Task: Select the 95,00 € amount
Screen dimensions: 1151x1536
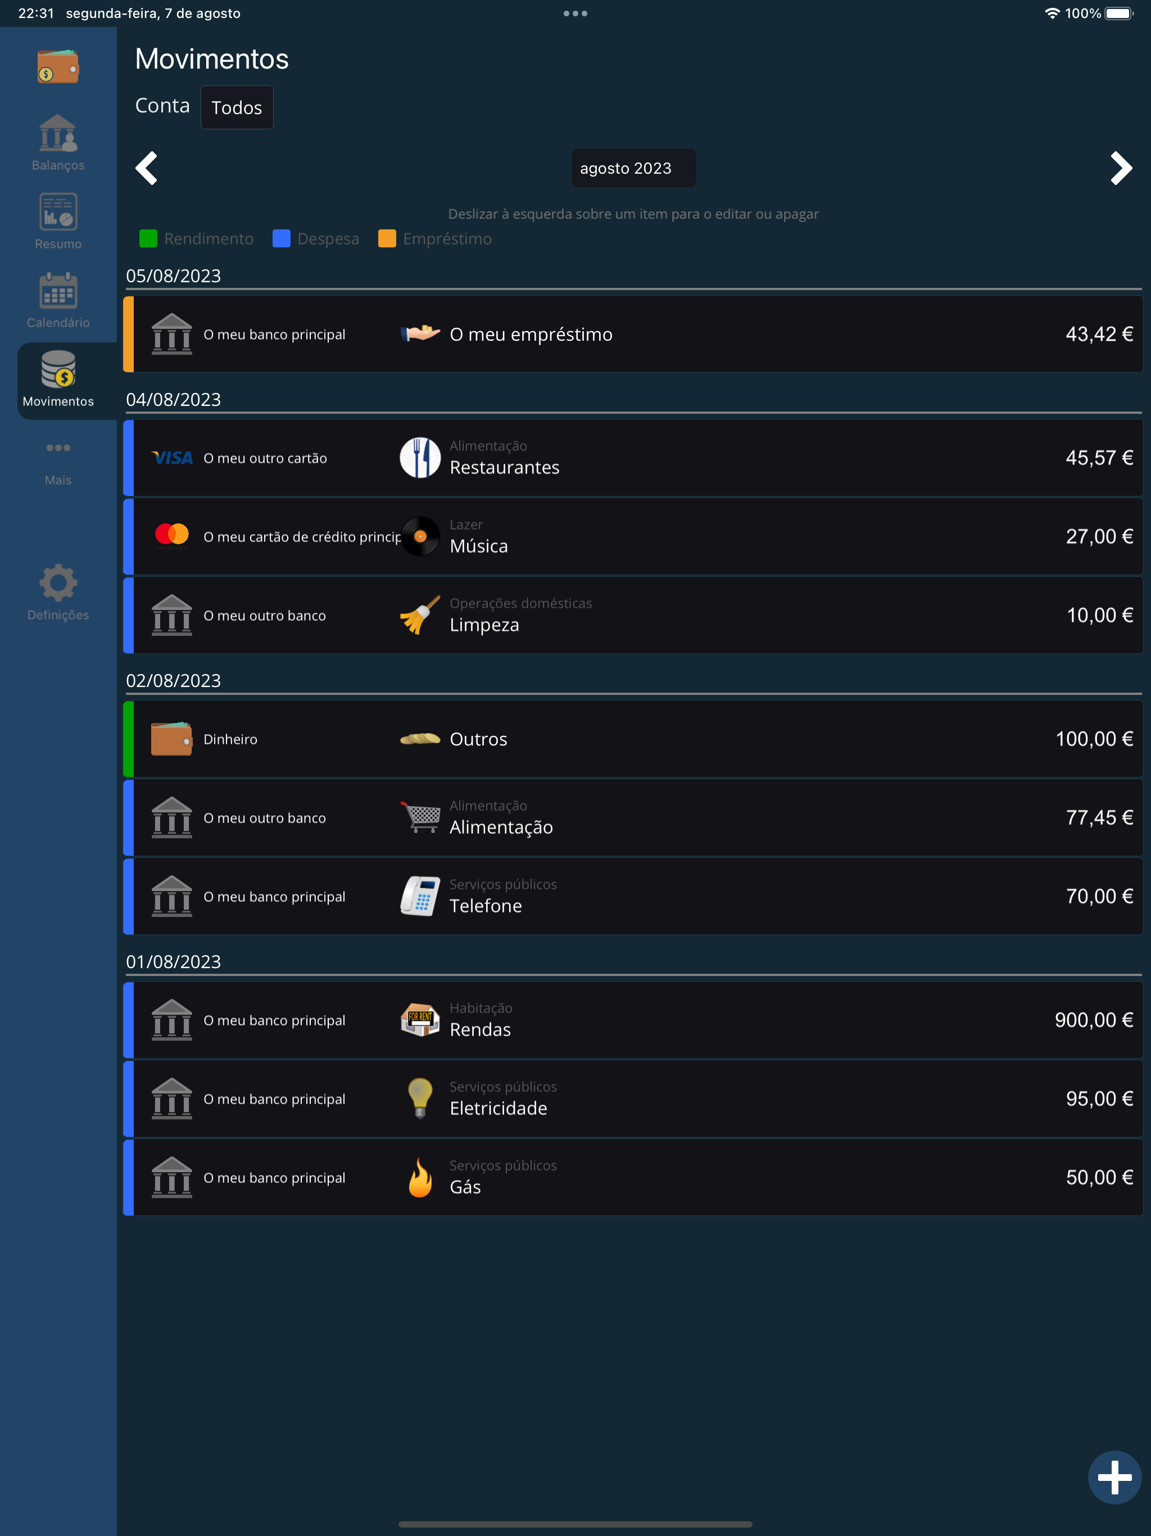Action: tap(1099, 1099)
